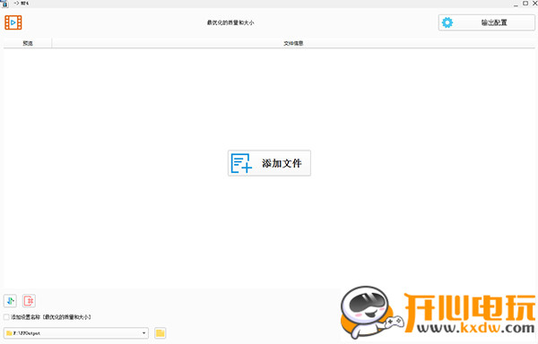Click the 预览 (Preview) column header
Viewport: 538px width, 344px height.
pyautogui.click(x=28, y=43)
